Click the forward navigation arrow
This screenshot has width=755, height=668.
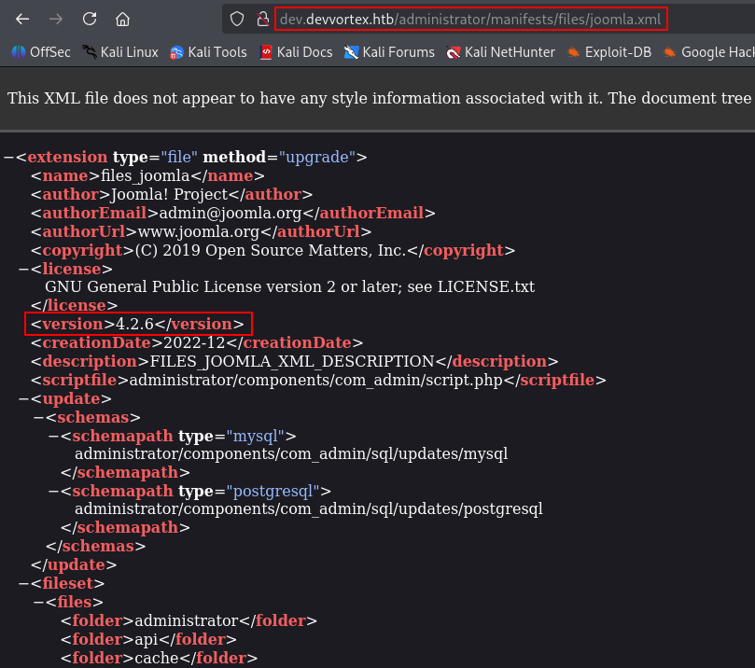(x=56, y=20)
